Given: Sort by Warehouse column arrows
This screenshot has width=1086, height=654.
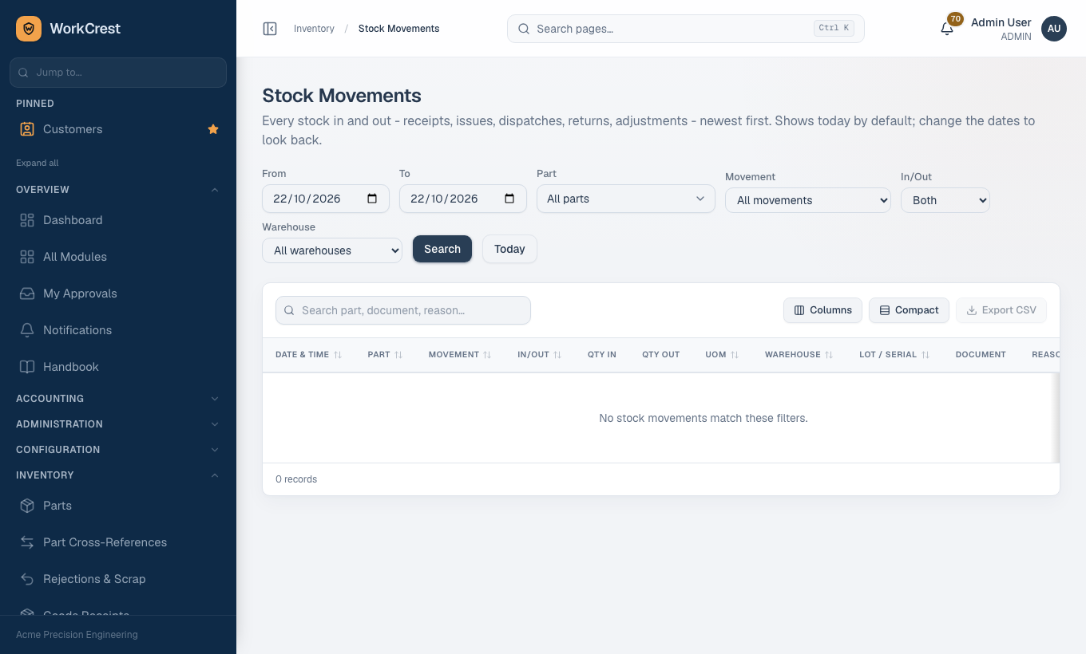Looking at the screenshot, I should 829,355.
